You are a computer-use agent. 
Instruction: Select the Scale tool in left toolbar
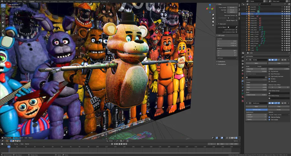pos(3,22)
